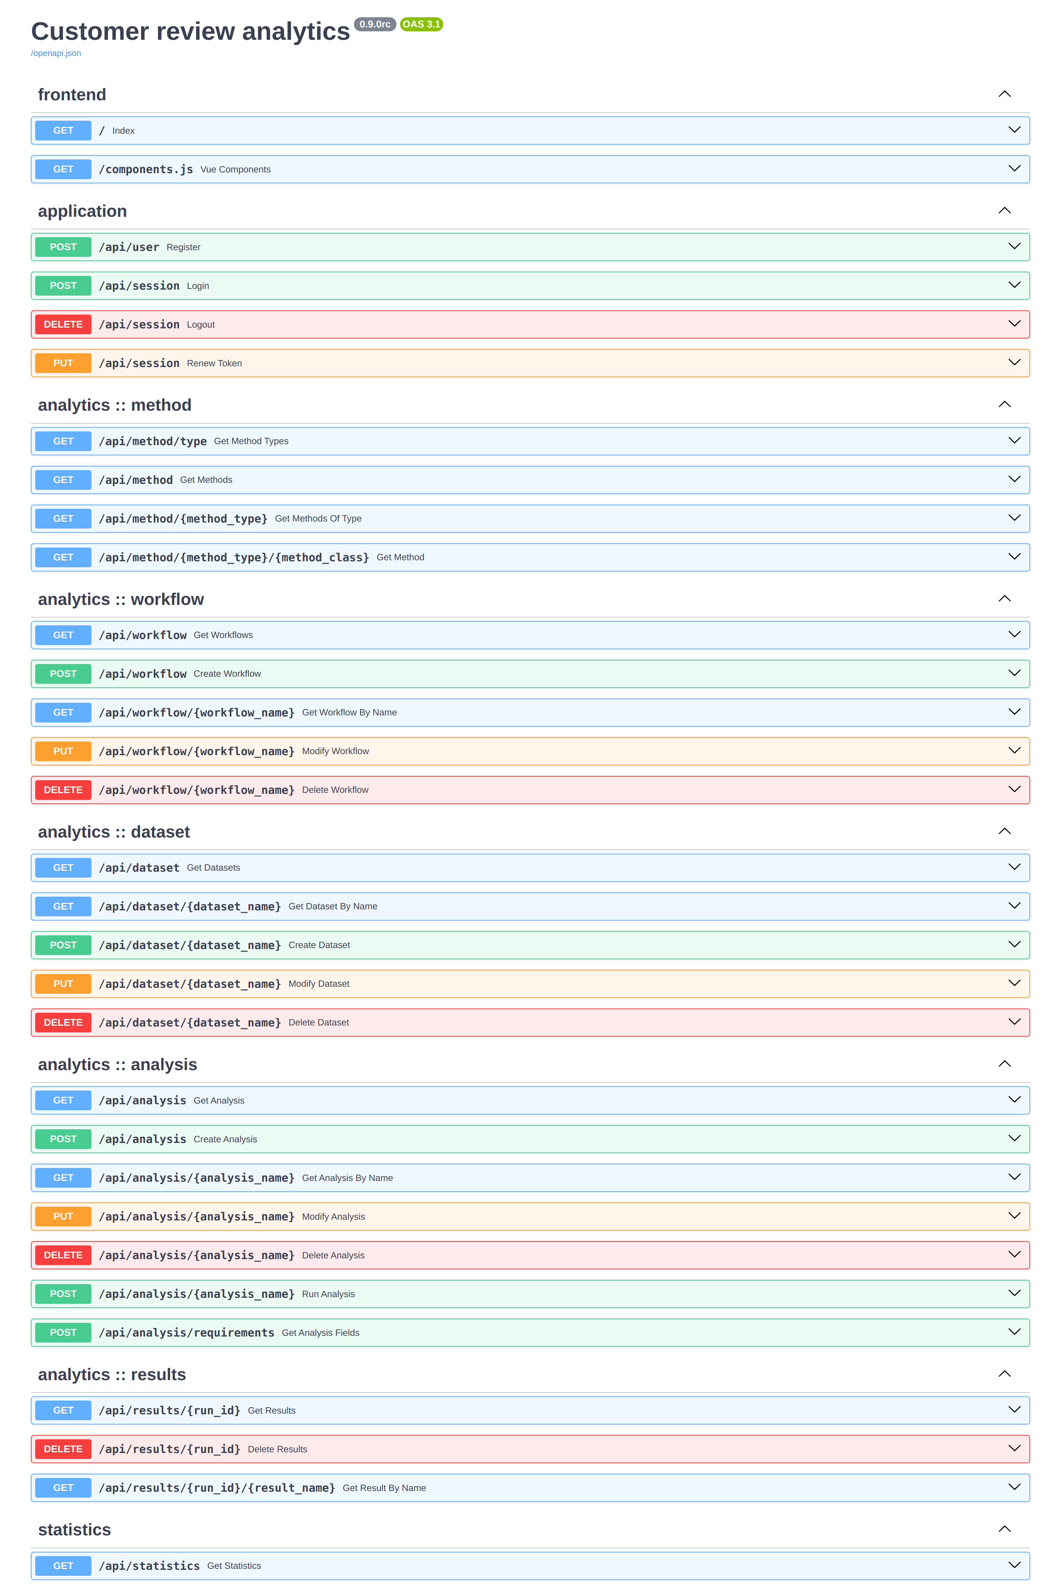Expand the POST /api/user Register endpoint
The width and height of the screenshot is (1047, 1592).
tap(529, 247)
